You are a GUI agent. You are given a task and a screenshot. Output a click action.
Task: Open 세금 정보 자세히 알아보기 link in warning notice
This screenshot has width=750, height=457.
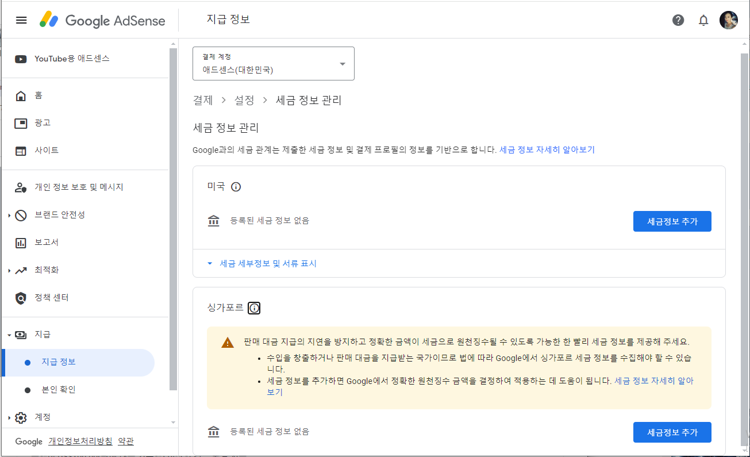(654, 381)
